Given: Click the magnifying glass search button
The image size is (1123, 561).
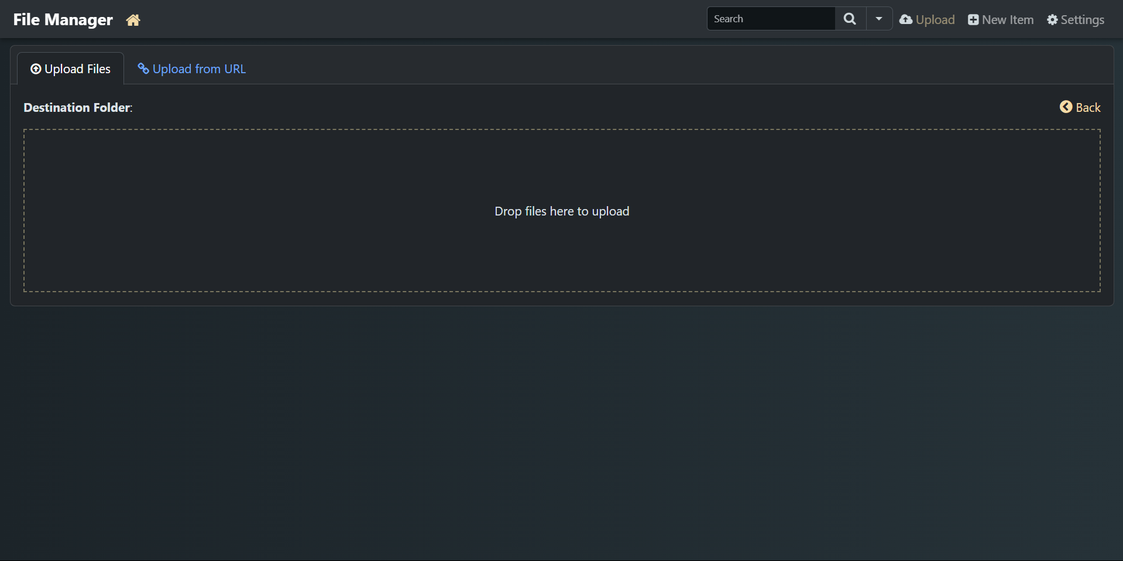Looking at the screenshot, I should click(x=850, y=19).
